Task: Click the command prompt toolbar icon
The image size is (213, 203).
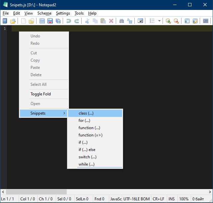Action: [x=205, y=21]
